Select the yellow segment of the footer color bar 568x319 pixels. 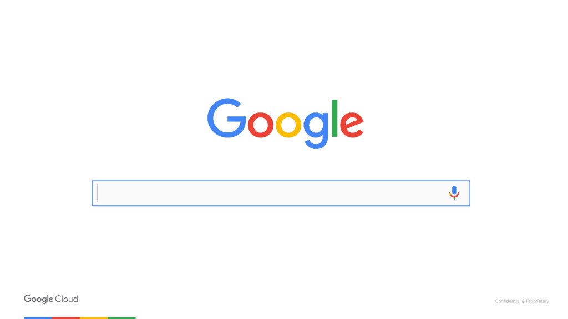[x=94, y=318]
